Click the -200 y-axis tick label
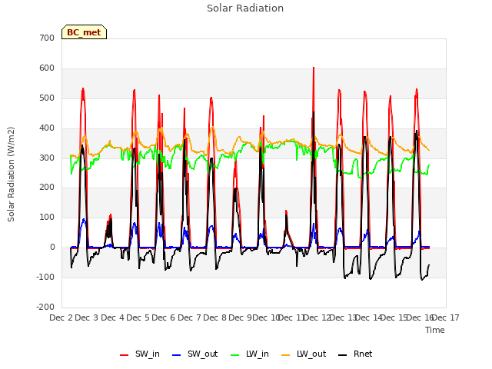Viewport: 492px width, 369px height. click(x=45, y=307)
